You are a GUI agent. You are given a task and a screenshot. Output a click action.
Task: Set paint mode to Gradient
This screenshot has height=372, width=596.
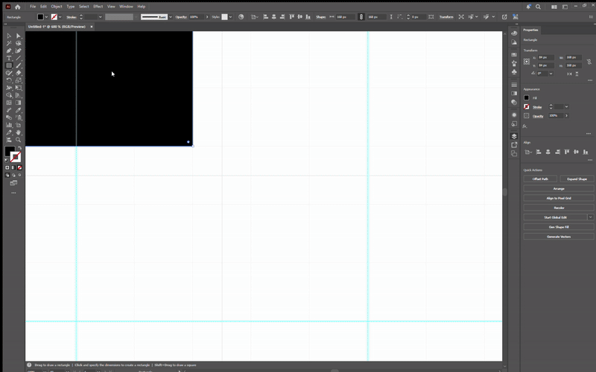point(13,167)
